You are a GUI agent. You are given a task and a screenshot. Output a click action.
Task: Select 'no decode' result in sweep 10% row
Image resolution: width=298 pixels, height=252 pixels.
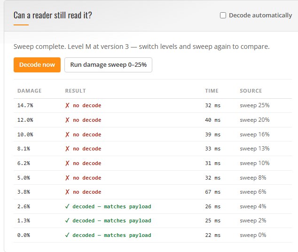(x=83, y=163)
